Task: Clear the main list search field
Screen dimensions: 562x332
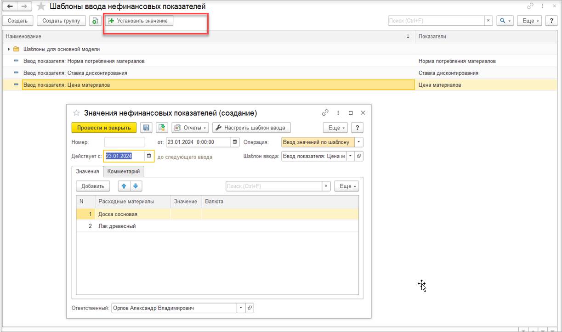Action: (489, 21)
